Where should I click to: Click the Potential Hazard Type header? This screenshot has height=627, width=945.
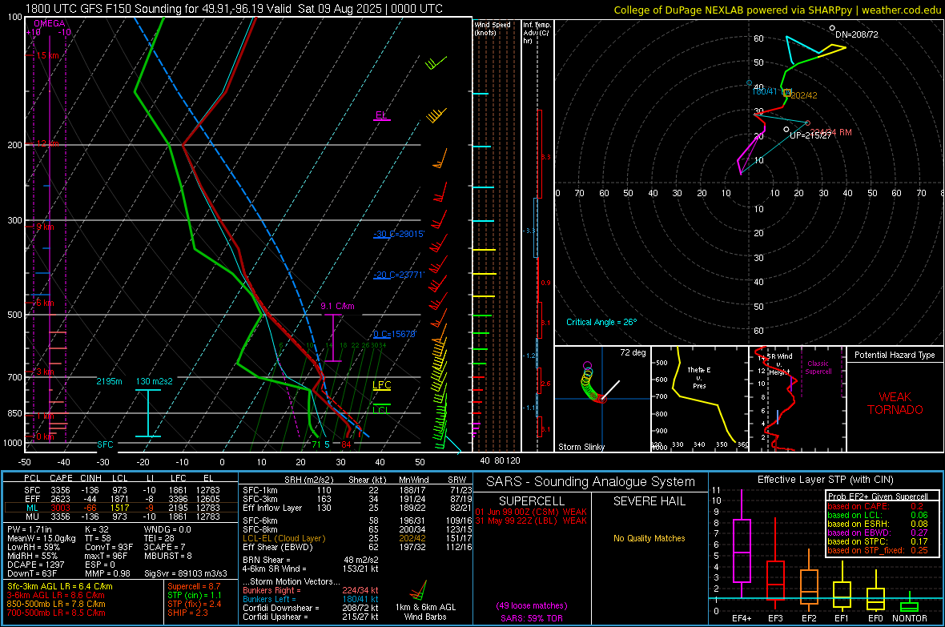[x=895, y=355]
